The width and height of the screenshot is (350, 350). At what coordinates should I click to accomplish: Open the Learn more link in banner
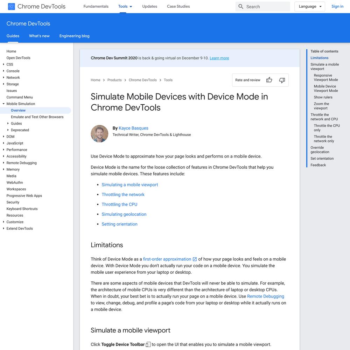219,58
